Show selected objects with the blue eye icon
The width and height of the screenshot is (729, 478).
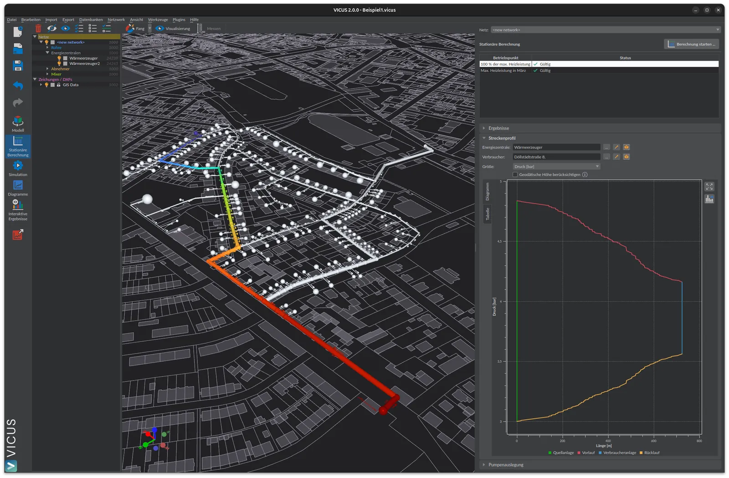(x=66, y=28)
